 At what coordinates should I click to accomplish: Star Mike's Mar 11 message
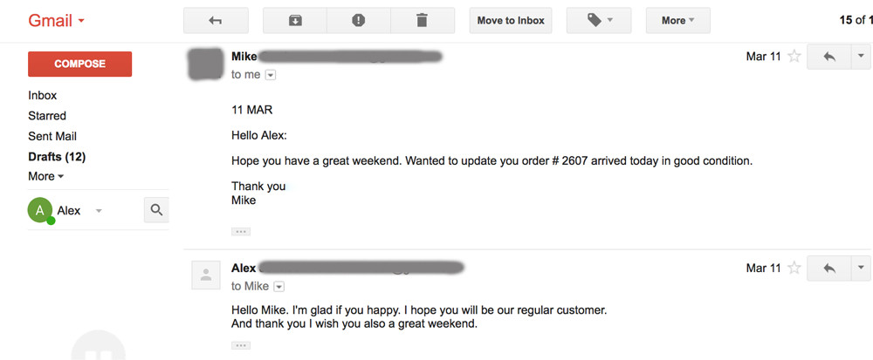coord(794,57)
